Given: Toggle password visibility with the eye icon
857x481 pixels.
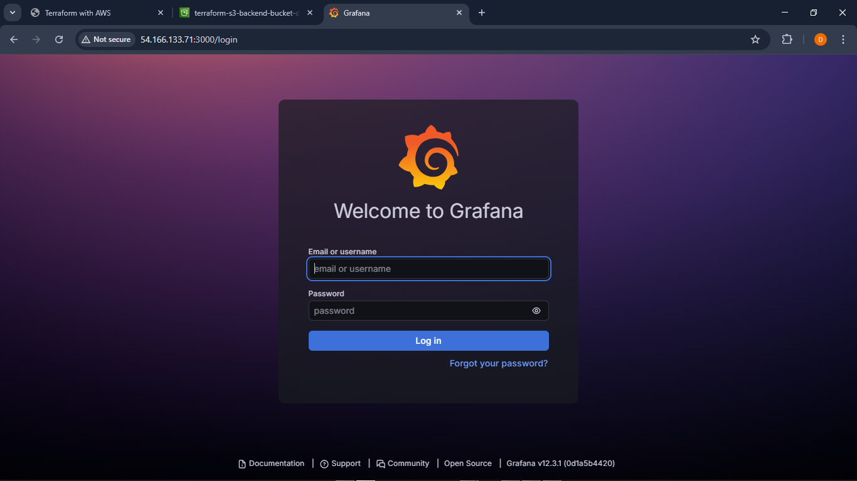Looking at the screenshot, I should click(x=536, y=311).
